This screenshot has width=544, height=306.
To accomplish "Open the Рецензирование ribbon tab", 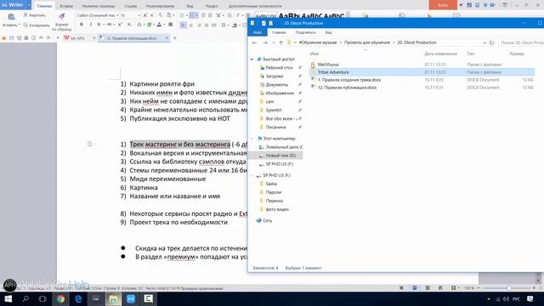I will (161, 6).
